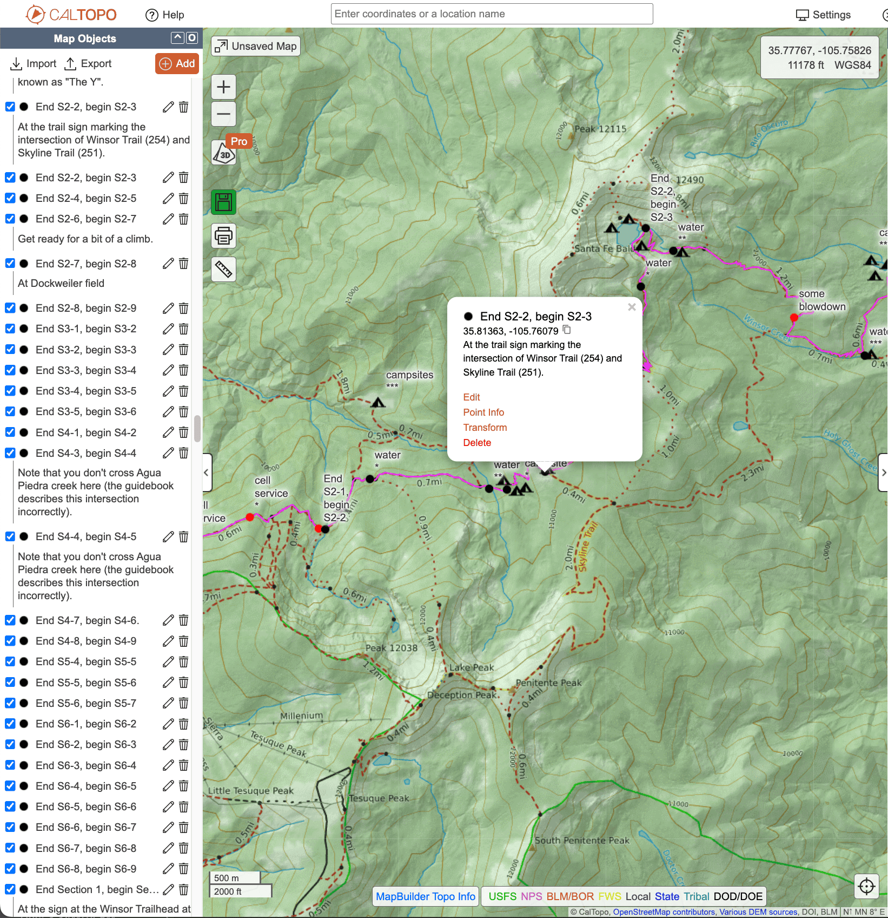This screenshot has width=888, height=918.
Task: Open the print map icon
Action: click(x=223, y=236)
